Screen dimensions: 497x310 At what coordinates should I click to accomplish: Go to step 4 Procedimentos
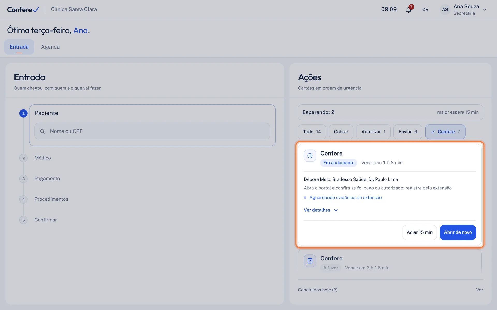(x=51, y=199)
